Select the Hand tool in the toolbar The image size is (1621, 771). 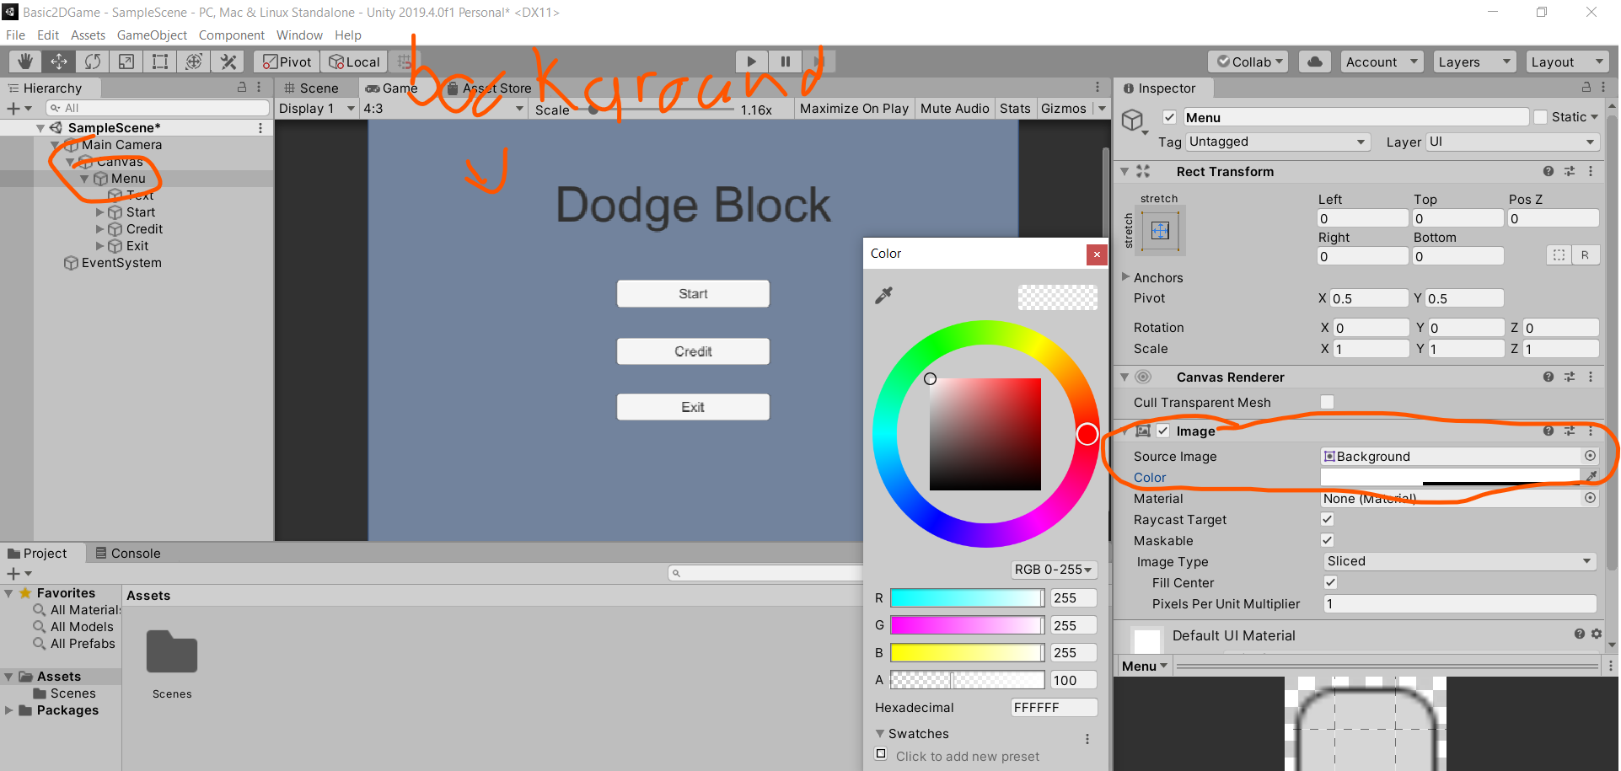tap(24, 61)
